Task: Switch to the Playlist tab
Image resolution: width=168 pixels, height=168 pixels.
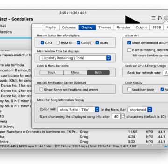Action: tap(51, 28)
